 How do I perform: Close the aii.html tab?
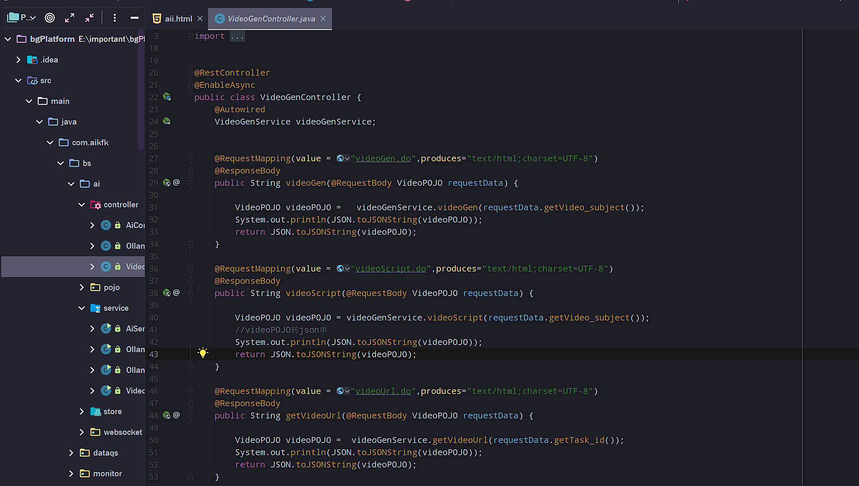pos(200,19)
